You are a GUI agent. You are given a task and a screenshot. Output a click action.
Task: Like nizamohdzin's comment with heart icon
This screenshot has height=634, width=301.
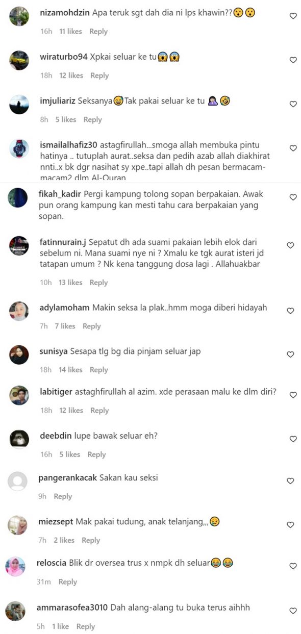[293, 16]
